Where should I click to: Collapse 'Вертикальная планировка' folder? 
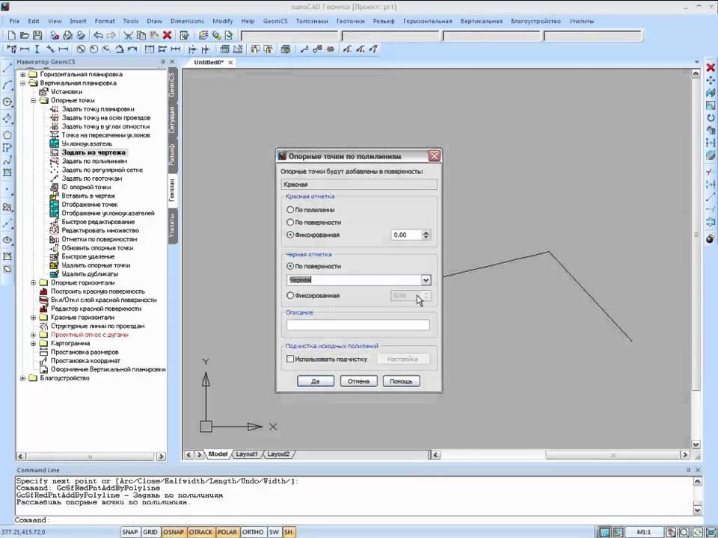point(23,83)
